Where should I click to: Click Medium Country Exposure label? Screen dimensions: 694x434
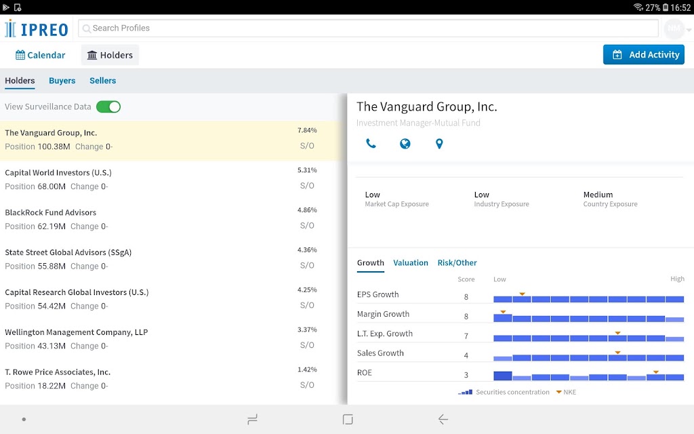pyautogui.click(x=611, y=199)
